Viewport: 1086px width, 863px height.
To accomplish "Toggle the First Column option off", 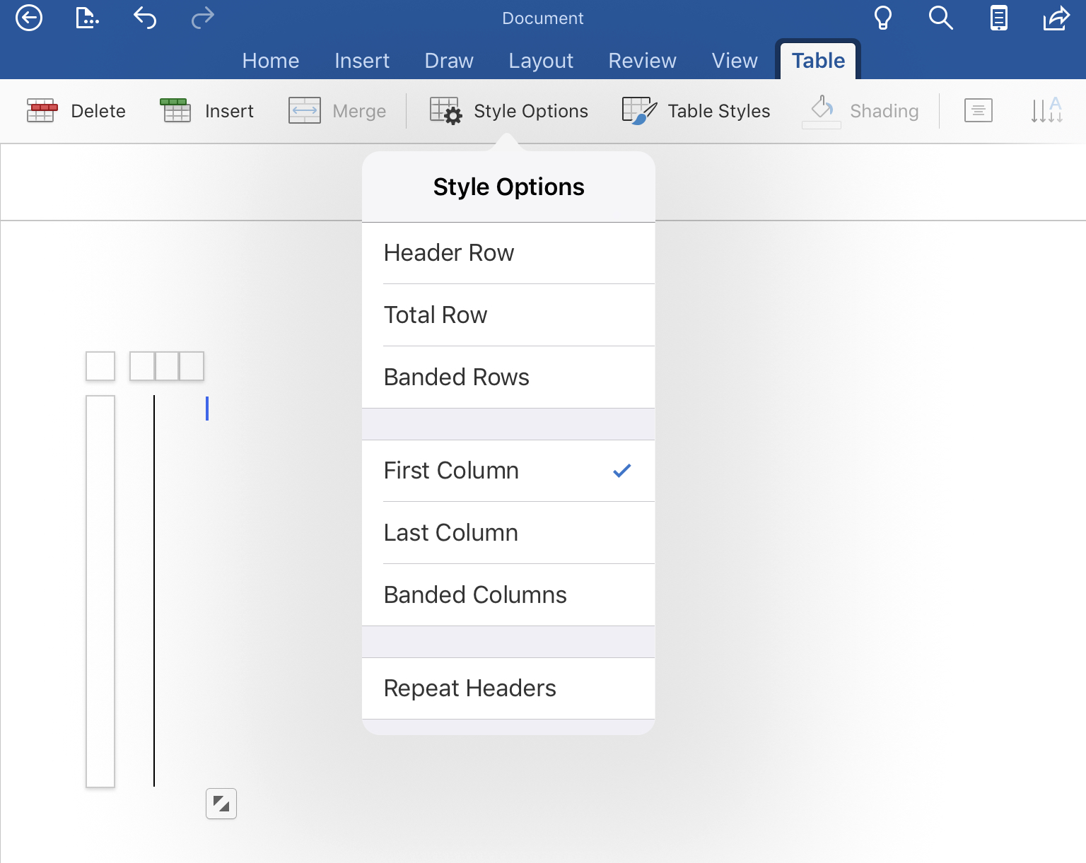I will [508, 471].
